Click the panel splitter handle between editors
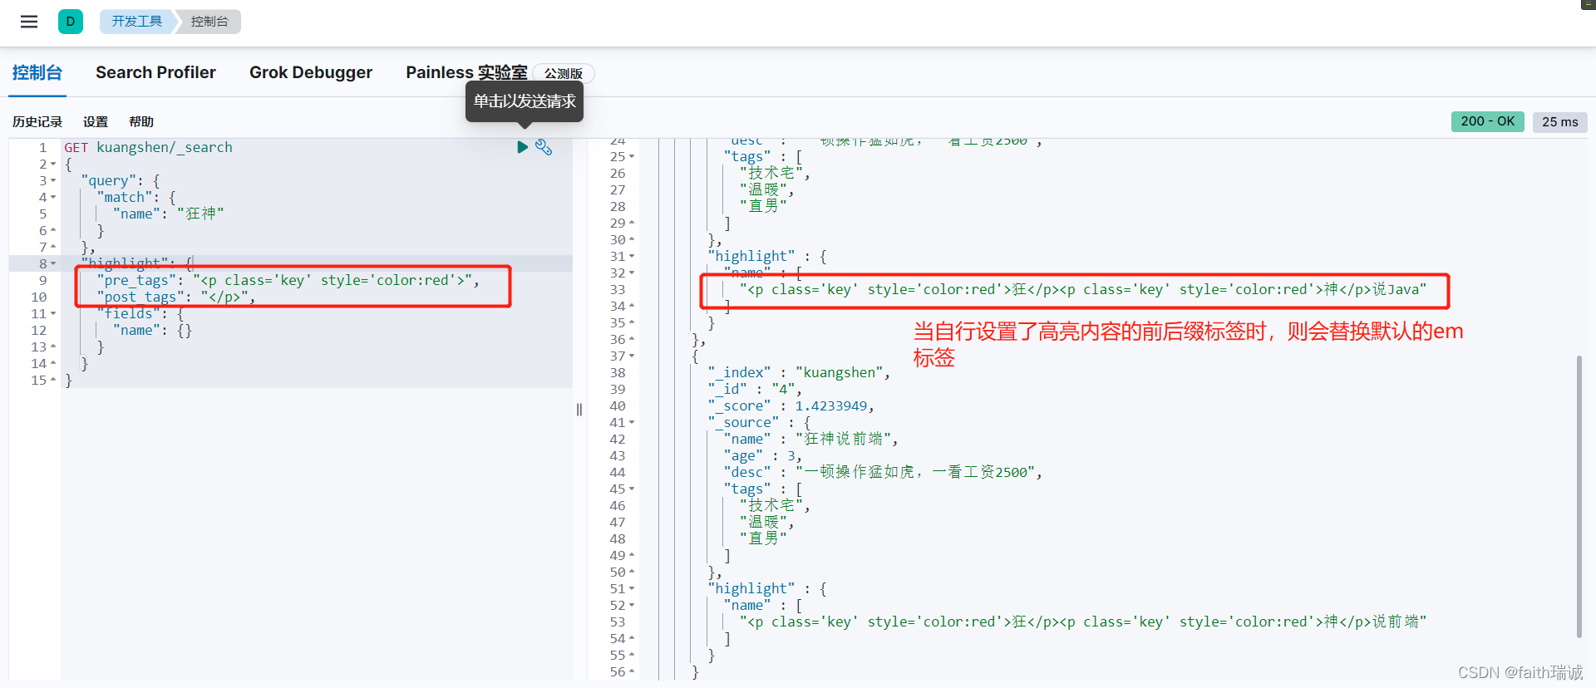 click(x=579, y=410)
